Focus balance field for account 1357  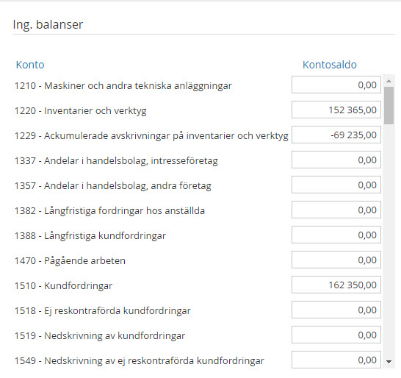tap(336, 185)
